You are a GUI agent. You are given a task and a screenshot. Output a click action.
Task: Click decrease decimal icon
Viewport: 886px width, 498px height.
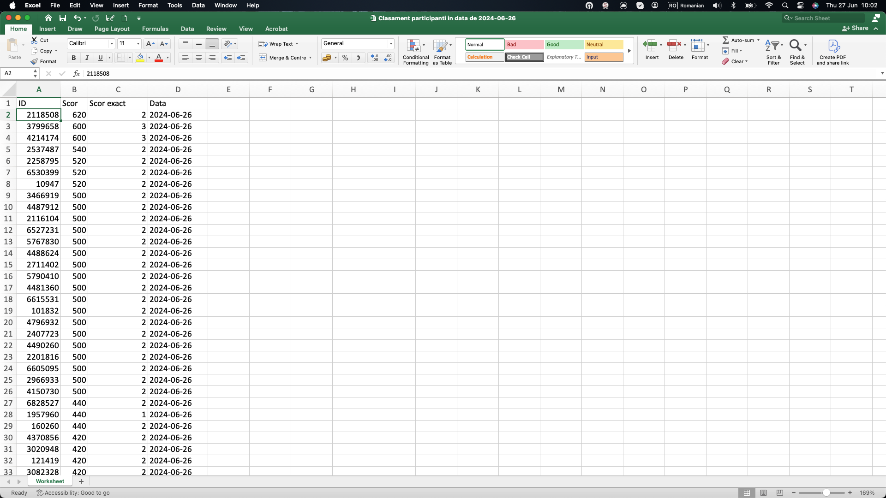tap(388, 58)
